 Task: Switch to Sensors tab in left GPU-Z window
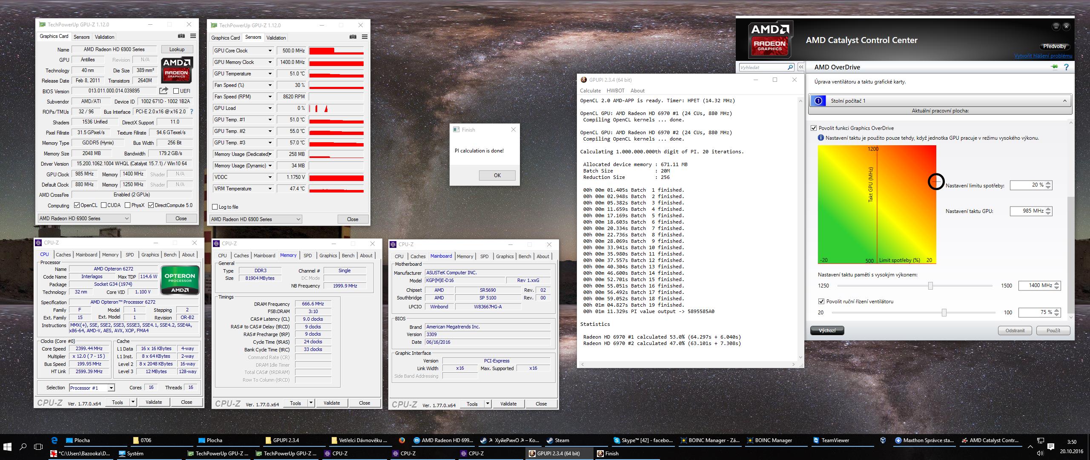click(x=81, y=37)
